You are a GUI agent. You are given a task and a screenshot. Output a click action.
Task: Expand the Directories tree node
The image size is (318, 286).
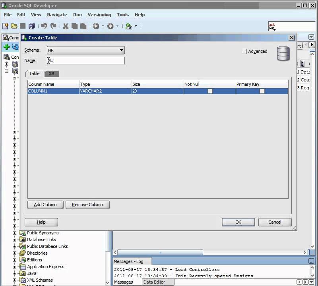click(14, 253)
